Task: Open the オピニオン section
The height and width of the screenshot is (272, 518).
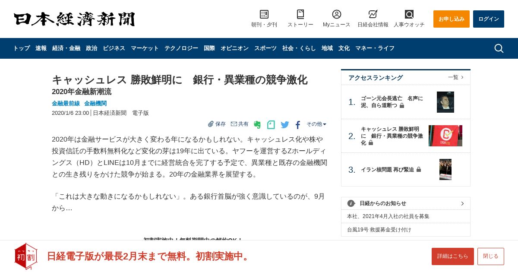Action: [x=234, y=48]
